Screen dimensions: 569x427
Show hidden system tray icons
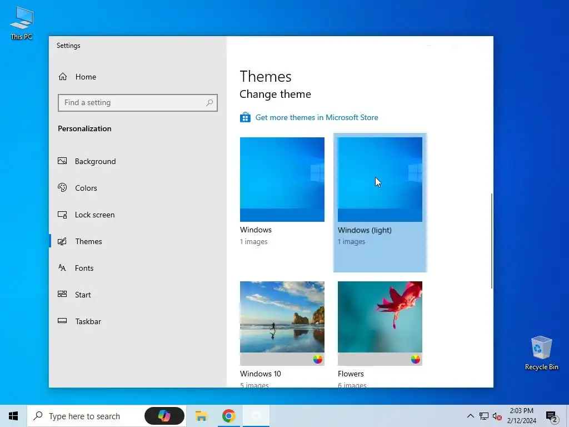coord(470,416)
